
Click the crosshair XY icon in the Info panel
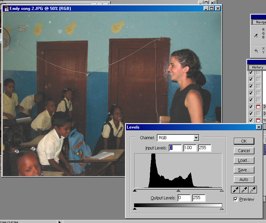[256, 51]
